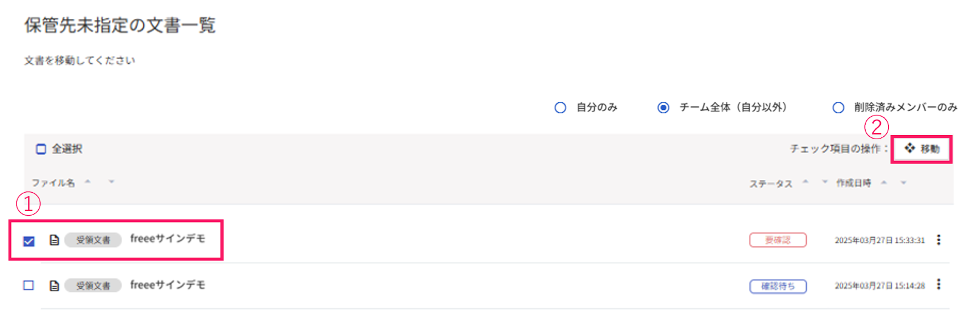Viewport: 972px width, 324px height.
Task: Click the document icon in the second row
Action: (54, 285)
